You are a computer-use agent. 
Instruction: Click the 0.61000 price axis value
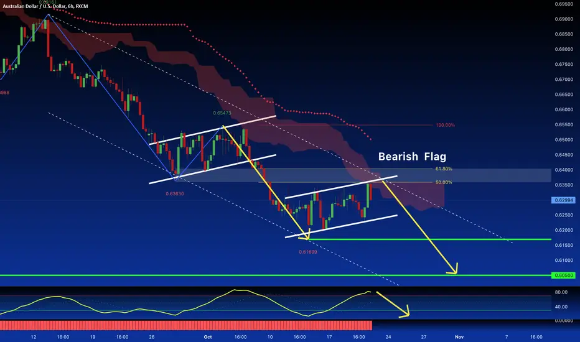(x=564, y=261)
